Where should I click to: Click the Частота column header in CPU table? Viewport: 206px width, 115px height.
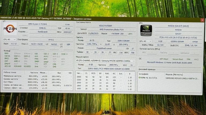(34, 72)
